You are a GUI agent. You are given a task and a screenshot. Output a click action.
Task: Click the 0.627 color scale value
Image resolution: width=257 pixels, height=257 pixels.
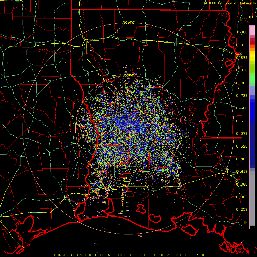point(242,121)
